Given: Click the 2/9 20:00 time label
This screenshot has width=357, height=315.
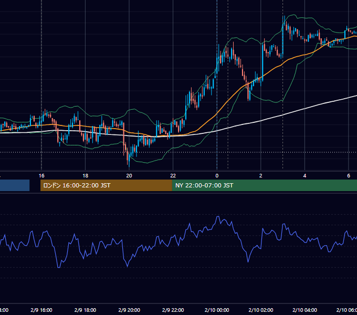Looking at the screenshot, I should pos(129,310).
